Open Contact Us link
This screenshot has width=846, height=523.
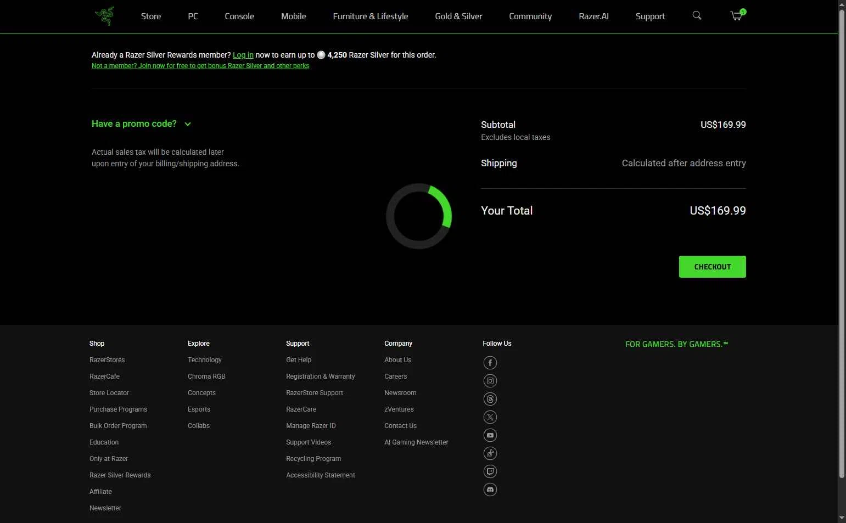[400, 426]
